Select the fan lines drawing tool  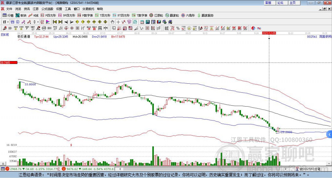119,28
